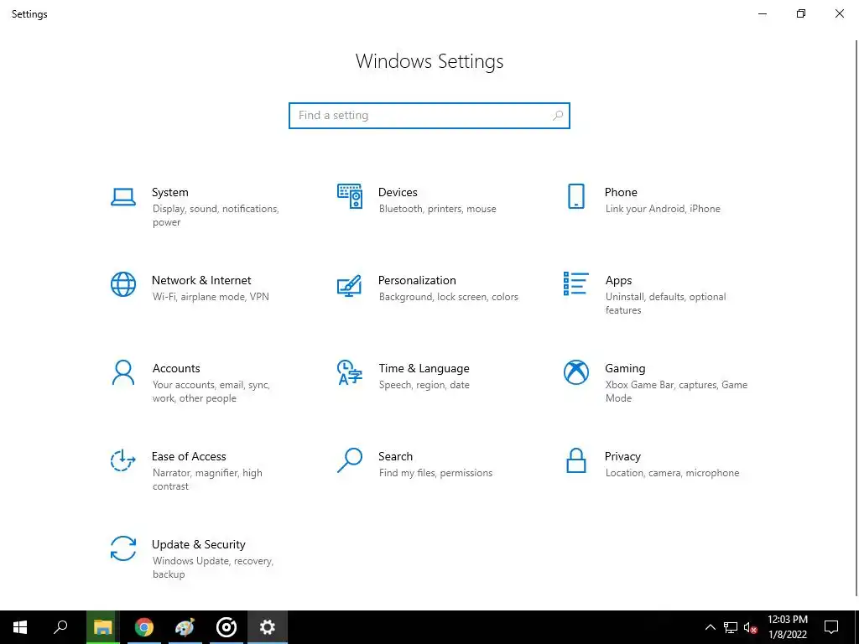Image resolution: width=859 pixels, height=644 pixels.
Task: Restore down the Settings window
Action: (801, 13)
